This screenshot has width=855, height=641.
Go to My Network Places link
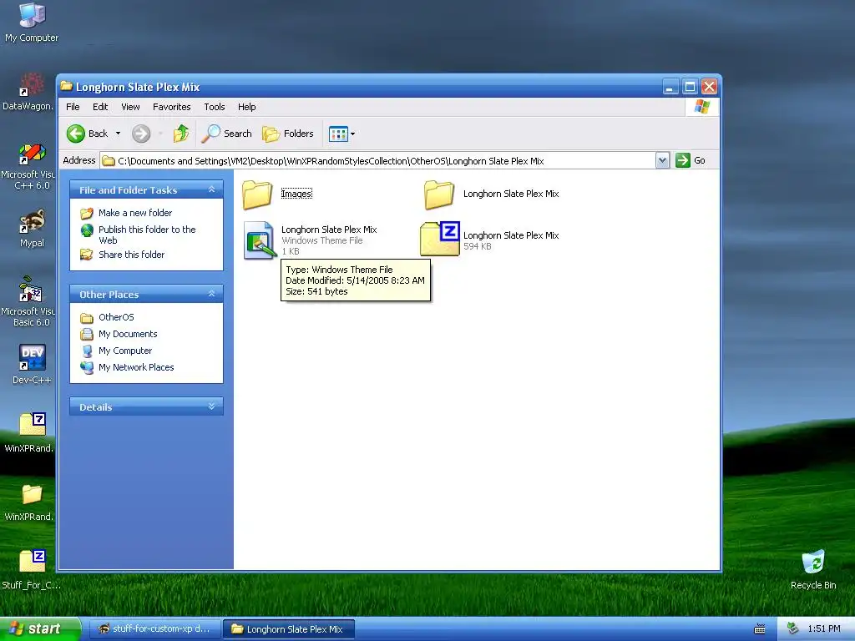coord(136,367)
